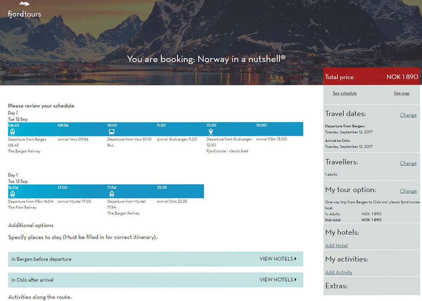This screenshot has height=301, width=422.
Task: Click the ferry icon under 12:30
Action: (x=211, y=131)
